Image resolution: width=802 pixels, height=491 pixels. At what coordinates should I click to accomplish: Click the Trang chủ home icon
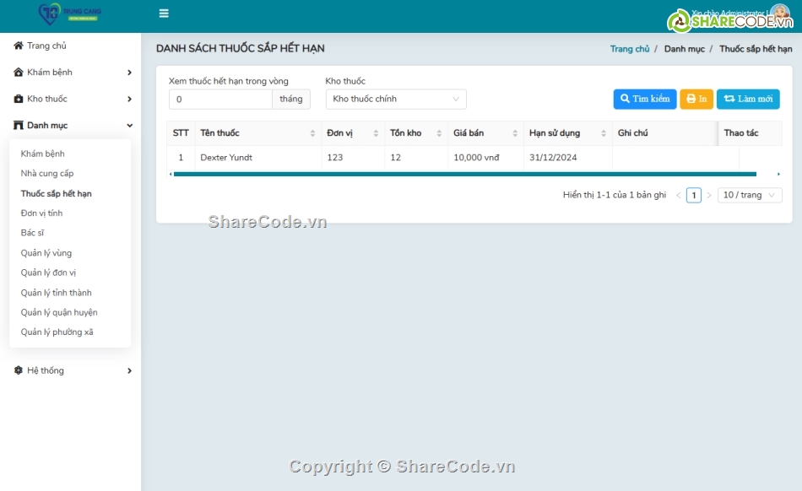(19, 46)
